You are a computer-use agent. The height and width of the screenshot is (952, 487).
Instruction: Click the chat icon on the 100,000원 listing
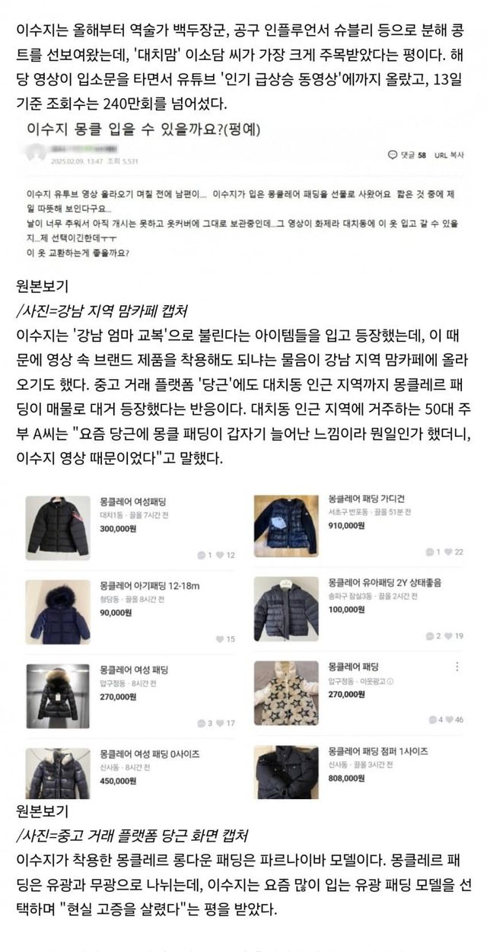430,636
